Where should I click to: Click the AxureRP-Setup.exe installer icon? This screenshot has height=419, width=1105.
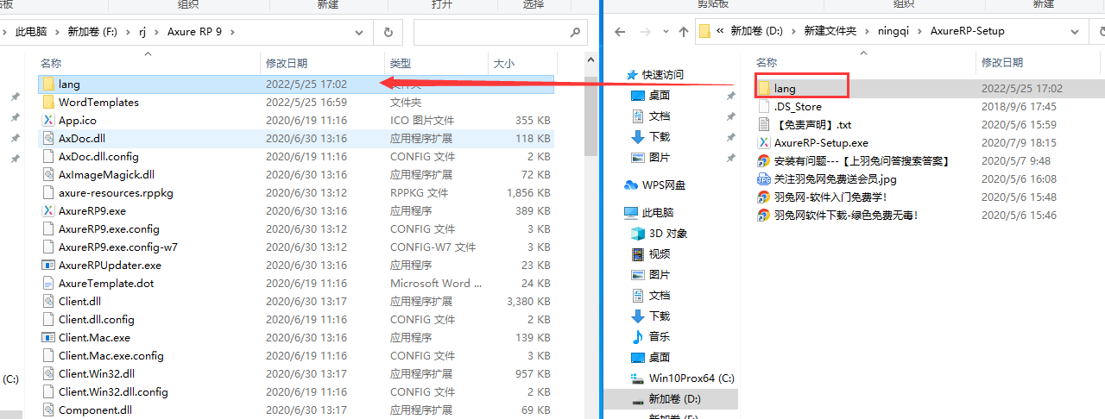(x=763, y=143)
